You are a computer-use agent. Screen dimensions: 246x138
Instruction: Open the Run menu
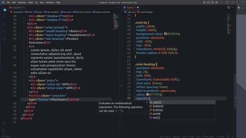pos(42,3)
